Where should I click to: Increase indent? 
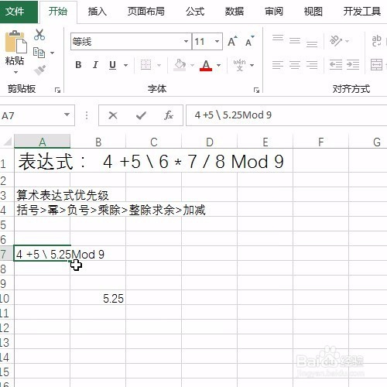pos(353,65)
